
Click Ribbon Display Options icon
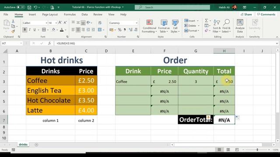pyautogui.click(x=245, y=7)
